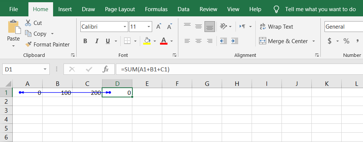This screenshot has width=363, height=142.
Task: Align text right in cell
Action: pos(209,41)
